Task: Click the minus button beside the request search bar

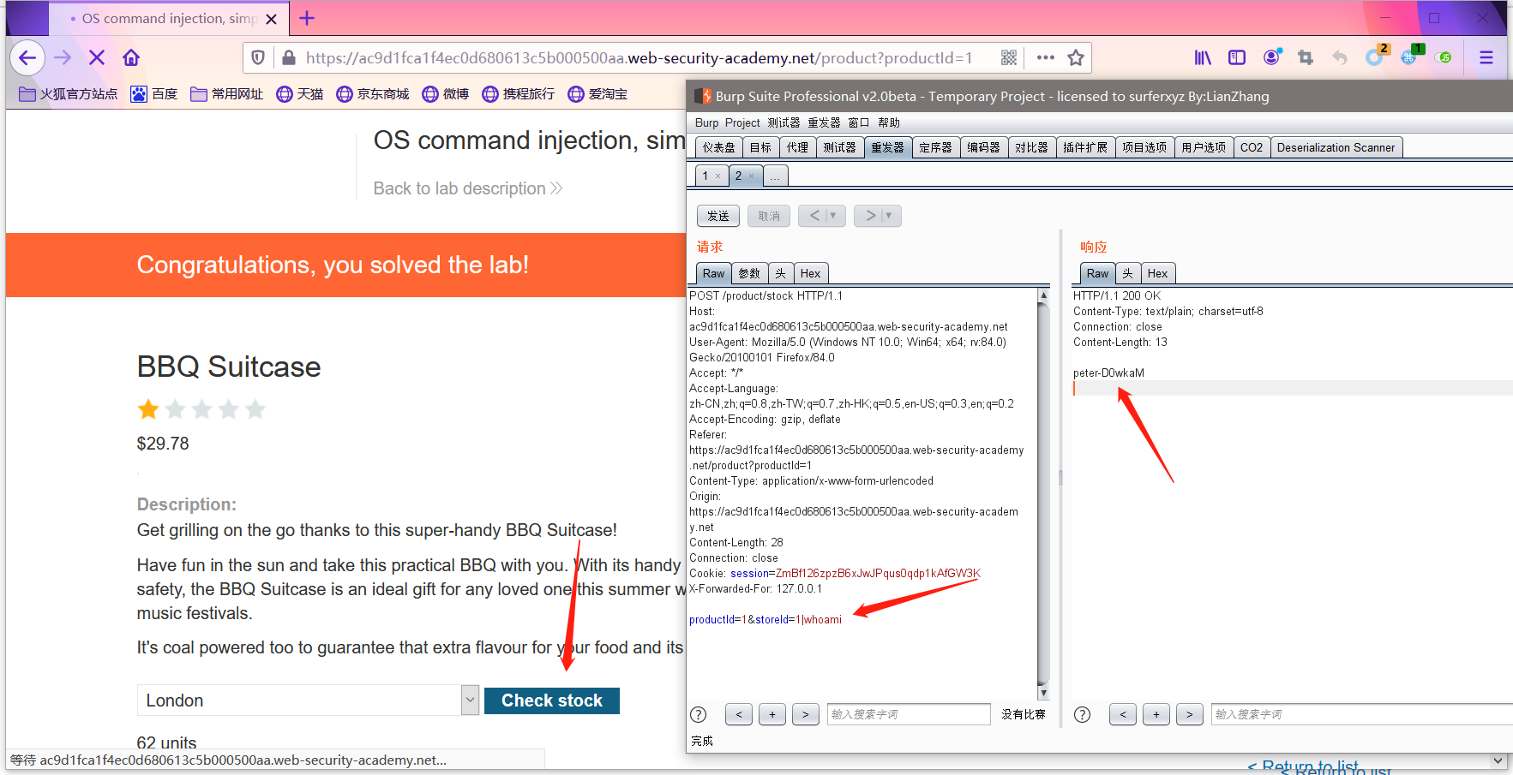Action: [772, 713]
